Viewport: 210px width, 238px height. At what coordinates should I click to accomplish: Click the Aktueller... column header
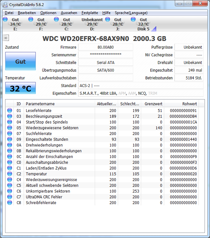point(107,104)
